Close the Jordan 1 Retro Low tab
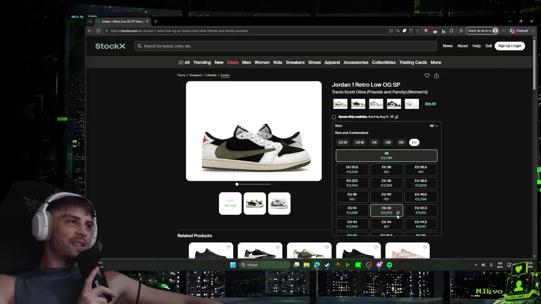Image resolution: width=541 pixels, height=304 pixels. [x=147, y=22]
